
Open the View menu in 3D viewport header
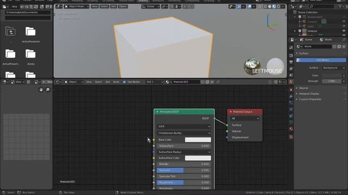(x=95, y=6)
